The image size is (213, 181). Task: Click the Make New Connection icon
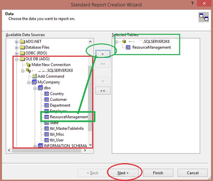tap(28, 65)
